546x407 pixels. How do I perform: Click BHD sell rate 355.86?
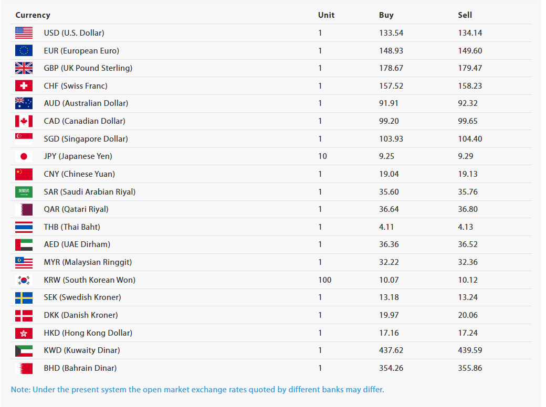coord(470,368)
